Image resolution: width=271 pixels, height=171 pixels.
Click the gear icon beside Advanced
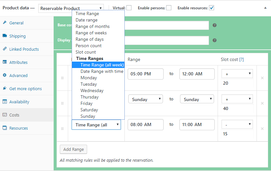5,75
